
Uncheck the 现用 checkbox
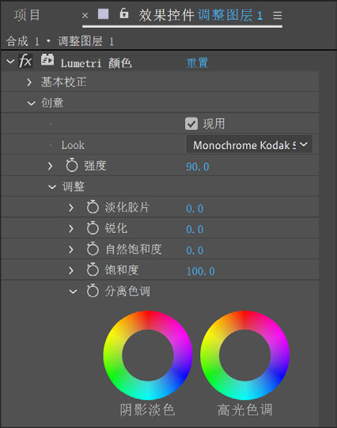click(191, 124)
